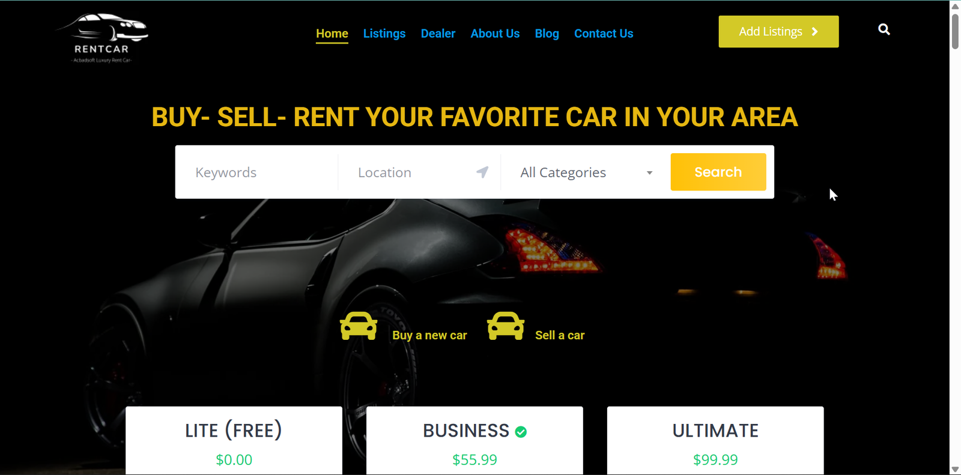Click the green verified badge next to BUSINESS
Image resolution: width=961 pixels, height=475 pixels.
(521, 432)
